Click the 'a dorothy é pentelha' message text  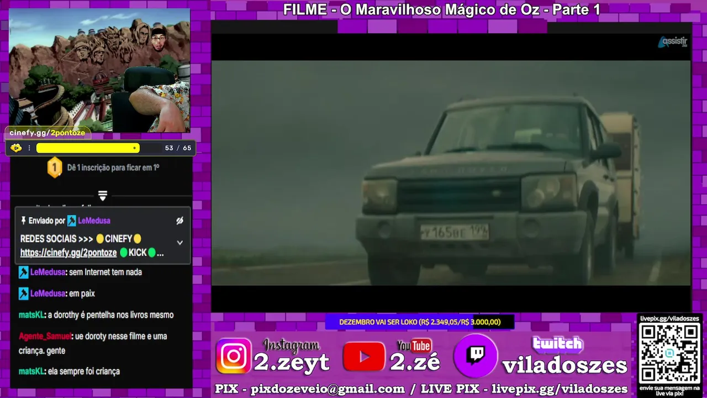click(111, 315)
